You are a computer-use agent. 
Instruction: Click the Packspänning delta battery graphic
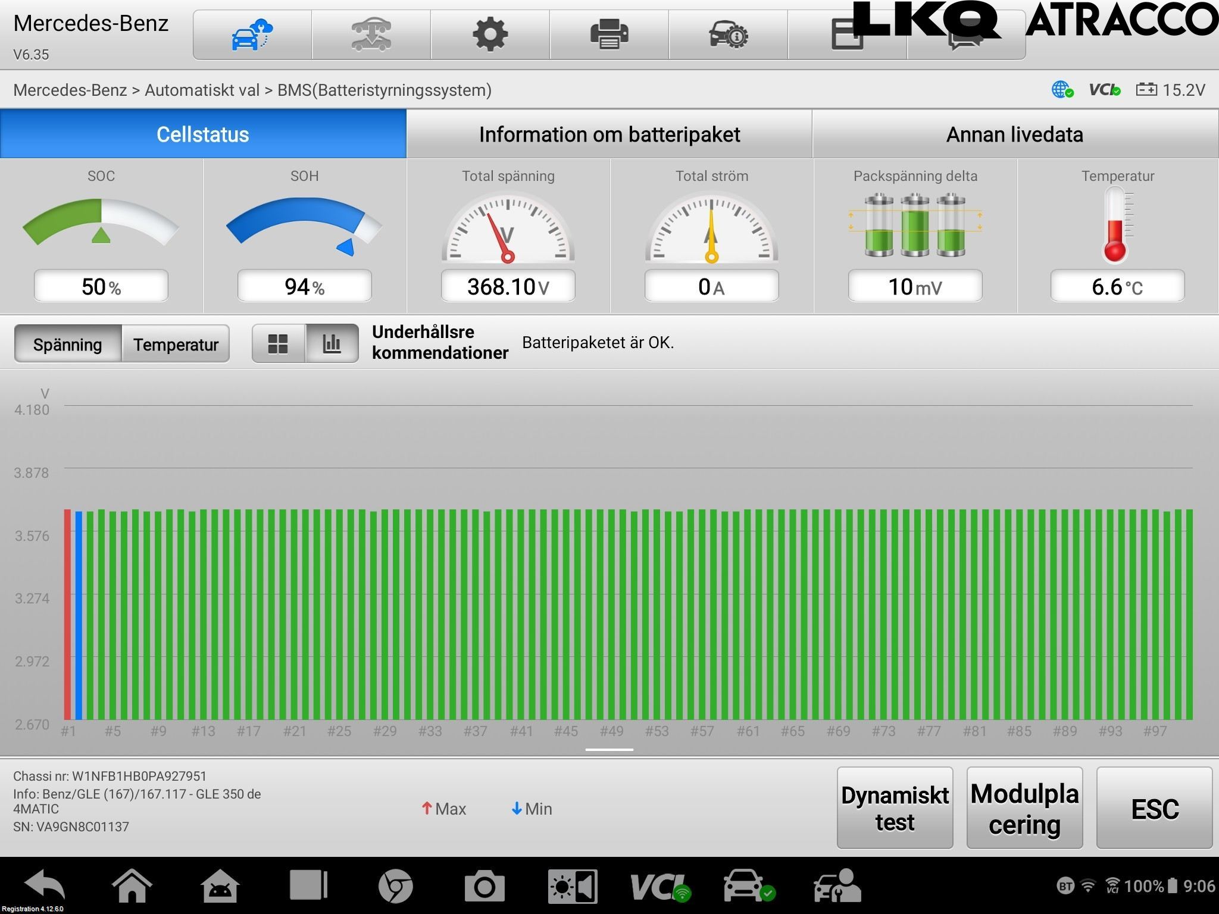[915, 225]
